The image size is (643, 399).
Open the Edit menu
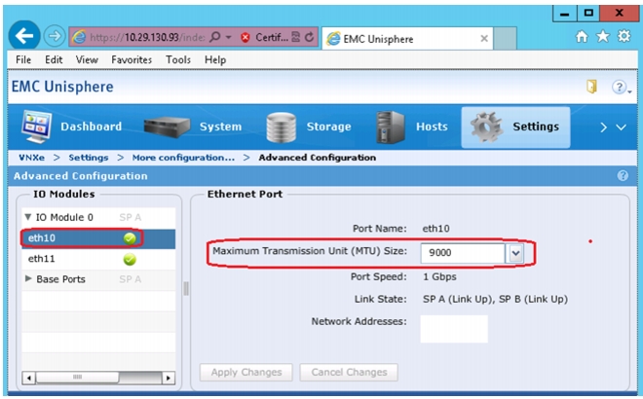[54, 59]
